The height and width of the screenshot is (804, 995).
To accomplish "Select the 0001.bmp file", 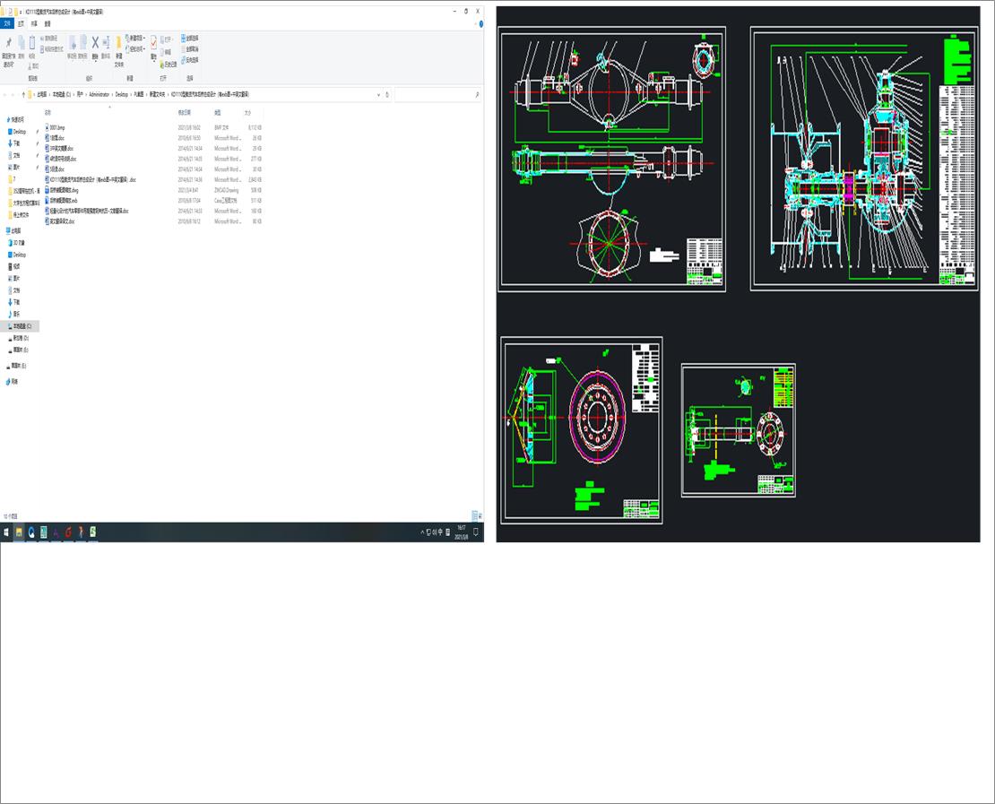I will tap(57, 128).
